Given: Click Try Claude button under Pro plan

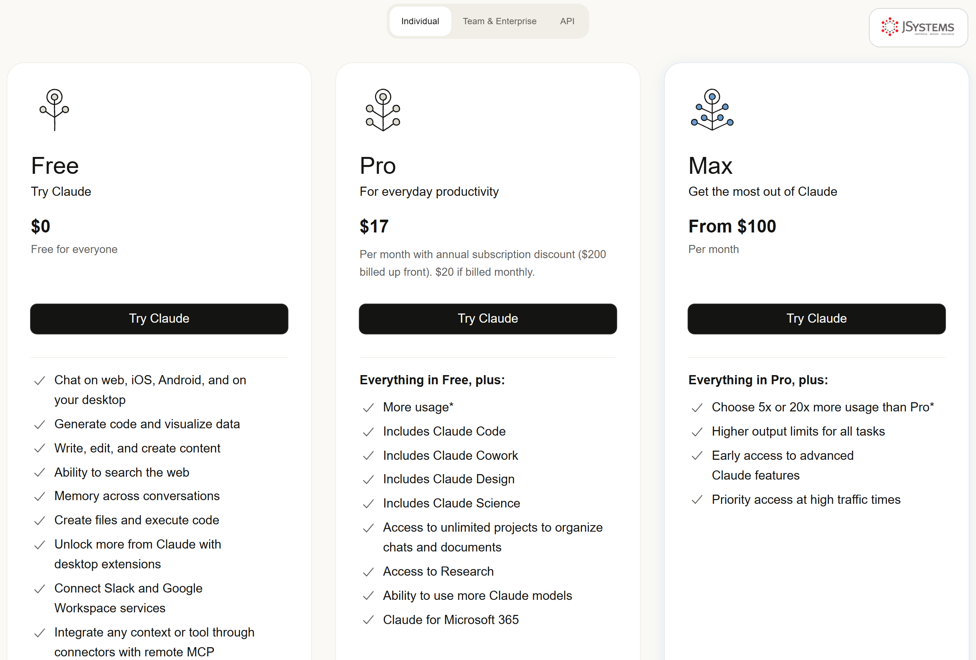Looking at the screenshot, I should coord(488,319).
